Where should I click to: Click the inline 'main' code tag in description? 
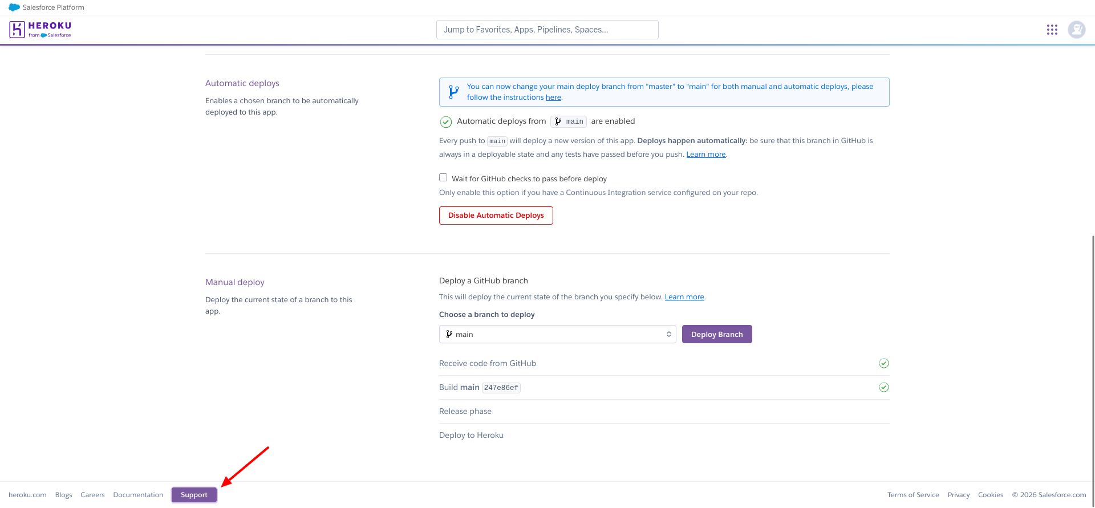(497, 141)
